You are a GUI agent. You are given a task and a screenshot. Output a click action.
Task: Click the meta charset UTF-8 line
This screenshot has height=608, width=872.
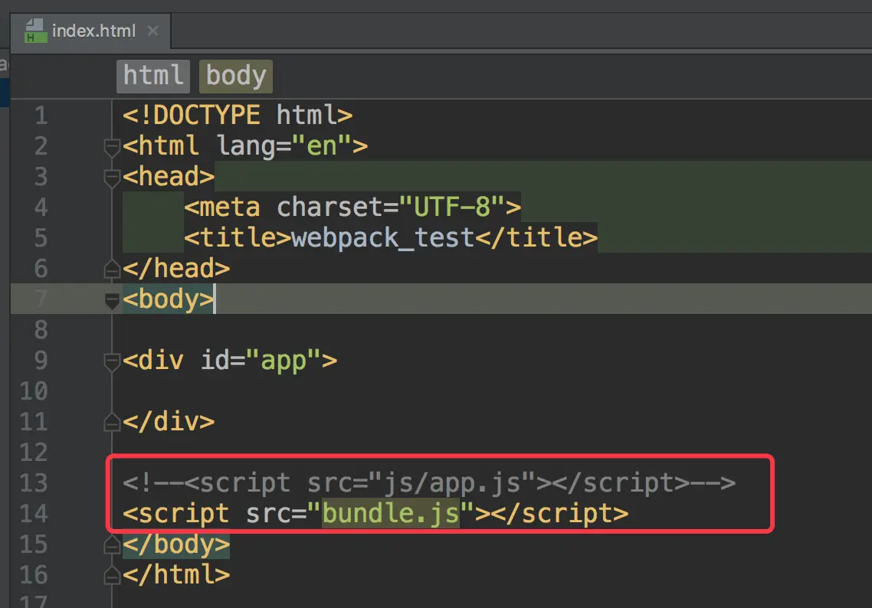pos(352,208)
